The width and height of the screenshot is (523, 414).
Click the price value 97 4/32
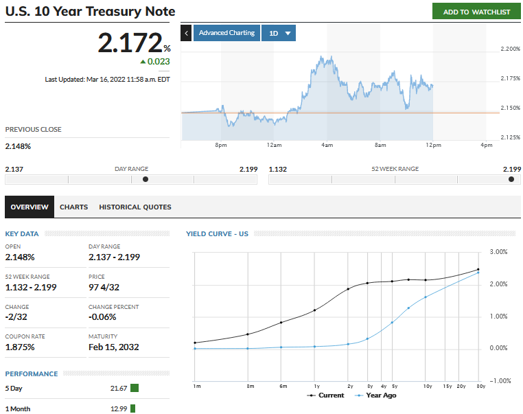point(104,287)
